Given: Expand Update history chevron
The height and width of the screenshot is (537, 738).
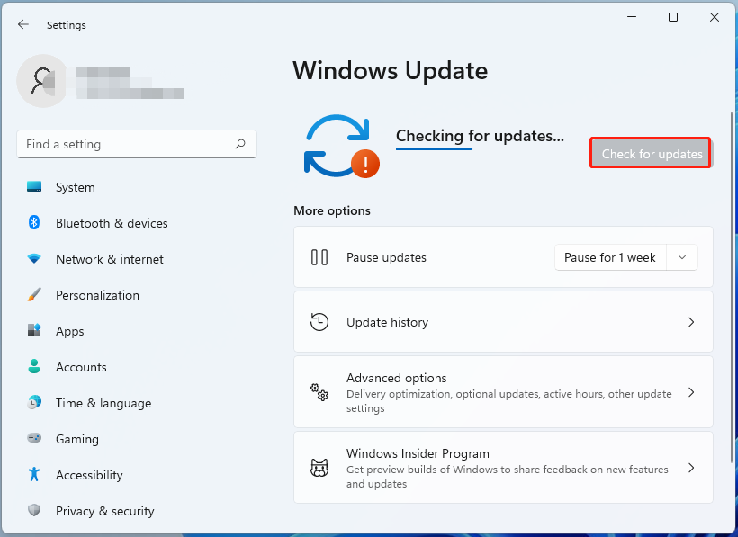Looking at the screenshot, I should [691, 322].
